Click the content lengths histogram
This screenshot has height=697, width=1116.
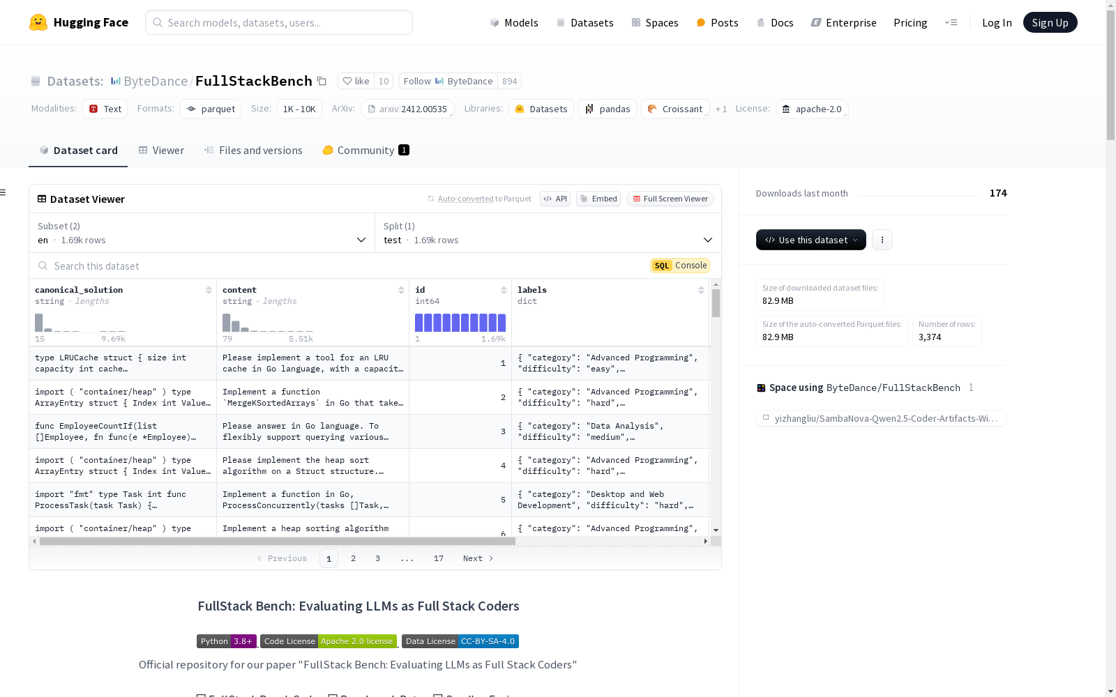tap(268, 323)
